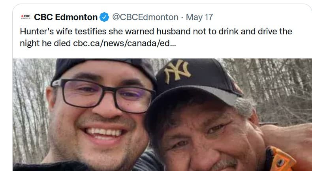
Task: Open the @CBCEdmonton handle link
Action: click(145, 17)
